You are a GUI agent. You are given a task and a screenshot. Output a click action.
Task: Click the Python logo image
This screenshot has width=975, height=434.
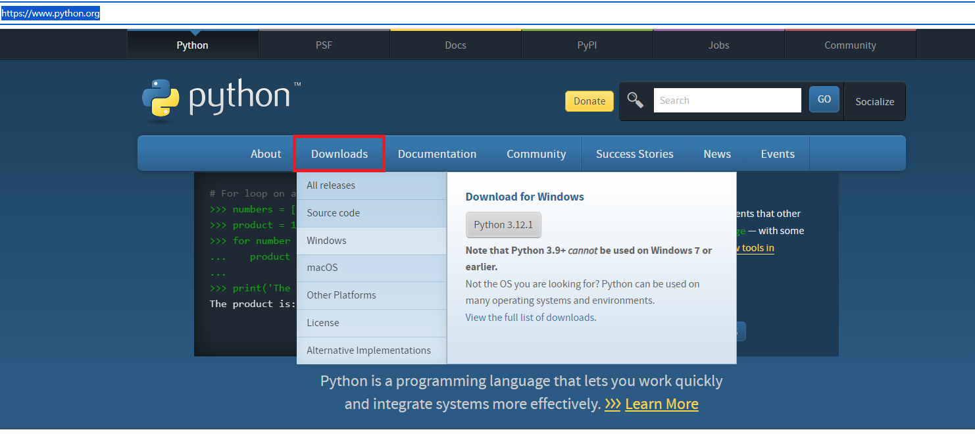click(x=221, y=101)
